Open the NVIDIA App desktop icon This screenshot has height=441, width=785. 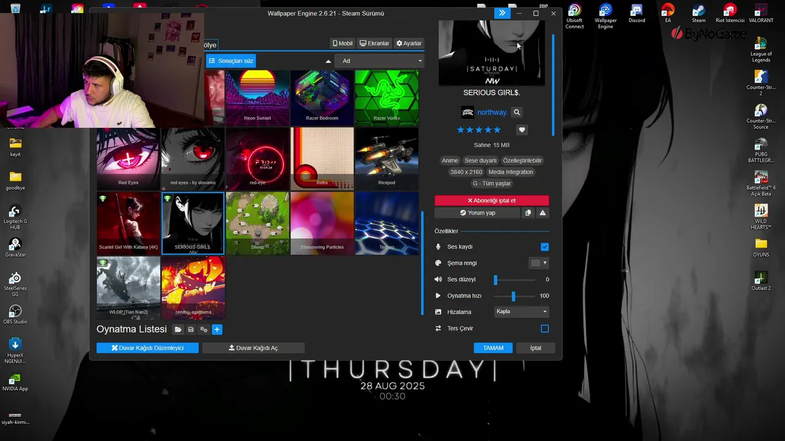point(15,382)
